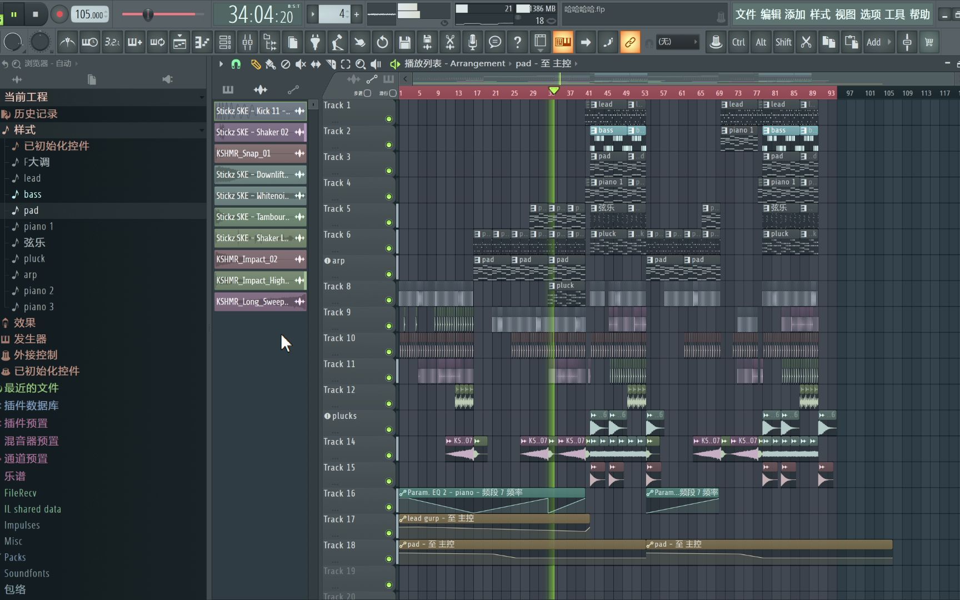The height and width of the screenshot is (600, 960).
Task: Open the 视图 menu
Action: pyautogui.click(x=845, y=14)
